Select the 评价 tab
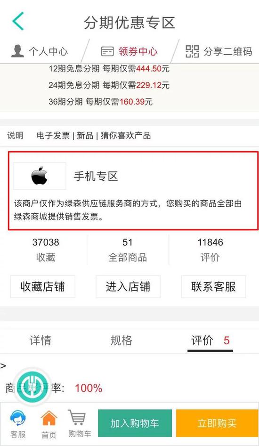The width and height of the screenshot is (259, 446). [x=210, y=341]
